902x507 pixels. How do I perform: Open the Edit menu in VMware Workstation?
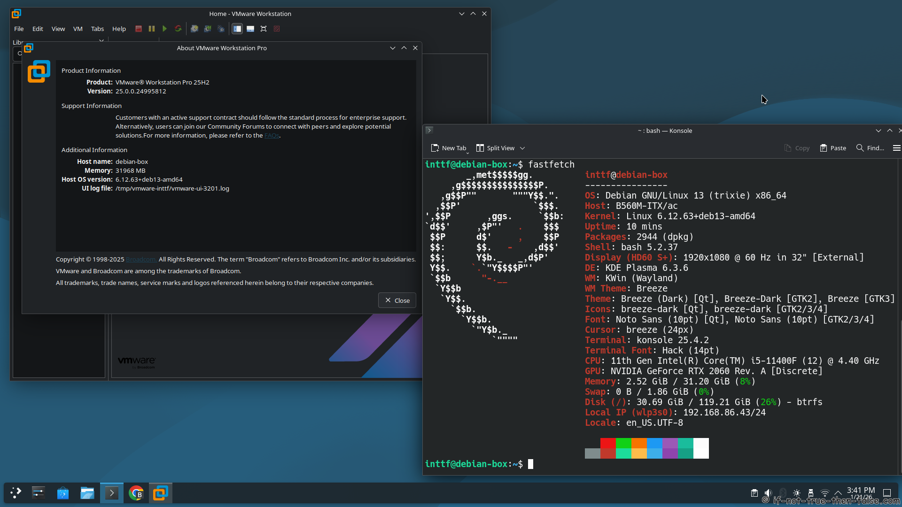tap(38, 29)
